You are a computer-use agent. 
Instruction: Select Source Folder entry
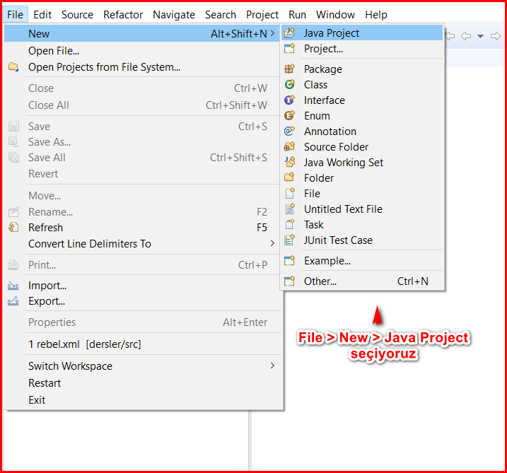click(362, 146)
